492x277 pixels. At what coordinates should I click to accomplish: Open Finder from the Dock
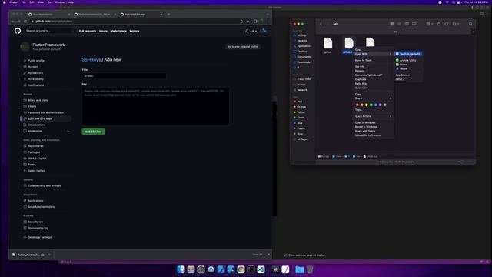point(181,269)
